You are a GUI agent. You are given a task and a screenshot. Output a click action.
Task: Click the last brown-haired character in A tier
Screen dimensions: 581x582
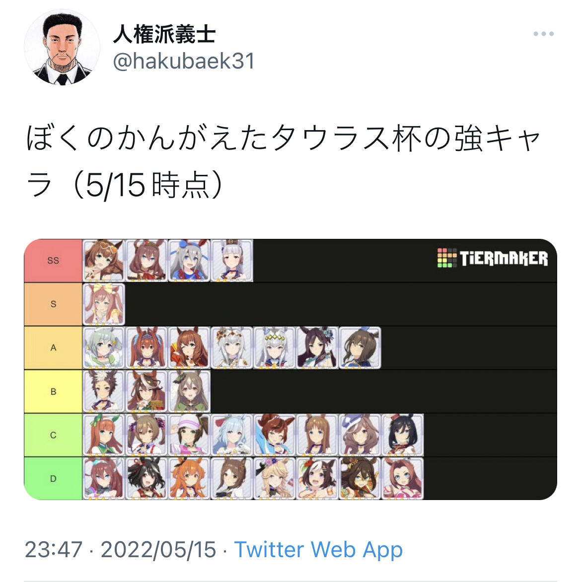(360, 348)
